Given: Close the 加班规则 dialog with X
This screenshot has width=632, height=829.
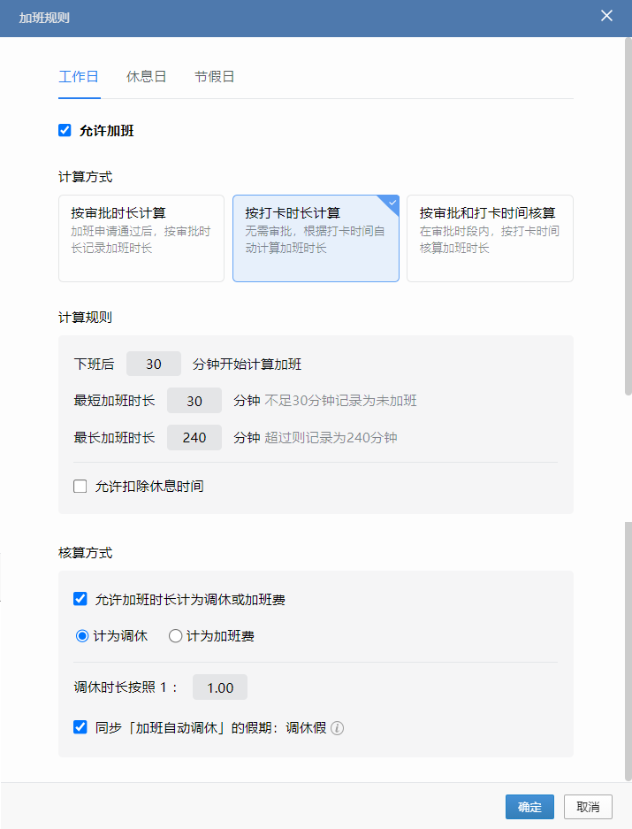Looking at the screenshot, I should click(x=606, y=16).
